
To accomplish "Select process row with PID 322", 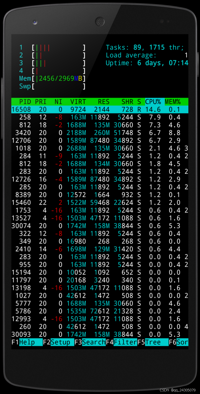I will [100, 234].
